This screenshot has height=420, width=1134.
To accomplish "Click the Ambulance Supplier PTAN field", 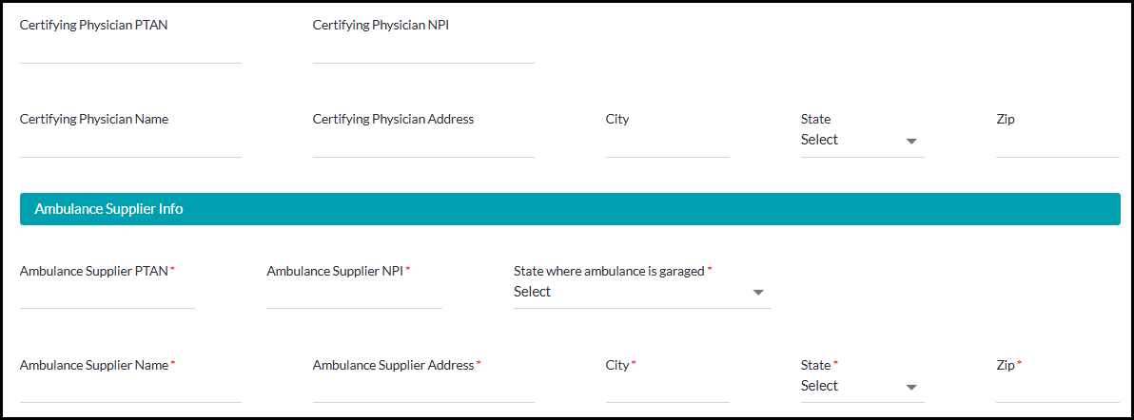I will click(107, 296).
